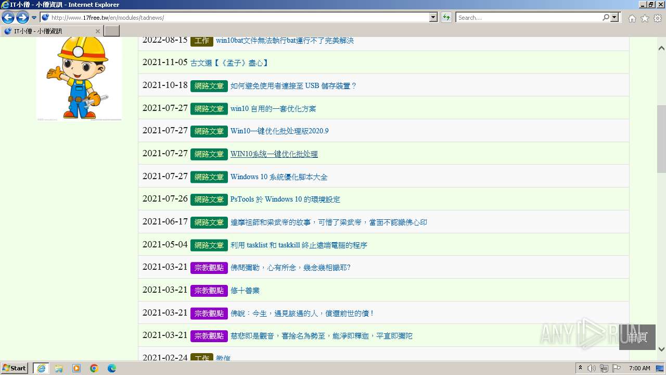Click the 7:00 AM system clock
Viewport: 666px width, 375px height.
639,368
